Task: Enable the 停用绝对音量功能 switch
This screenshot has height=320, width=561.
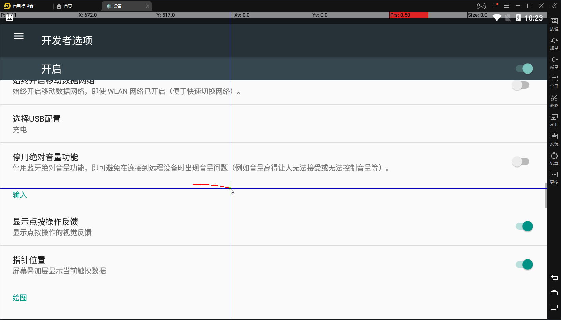Action: 520,162
